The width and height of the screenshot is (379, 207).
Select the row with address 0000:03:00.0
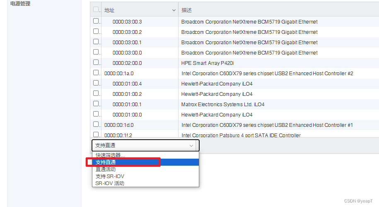coord(234,52)
